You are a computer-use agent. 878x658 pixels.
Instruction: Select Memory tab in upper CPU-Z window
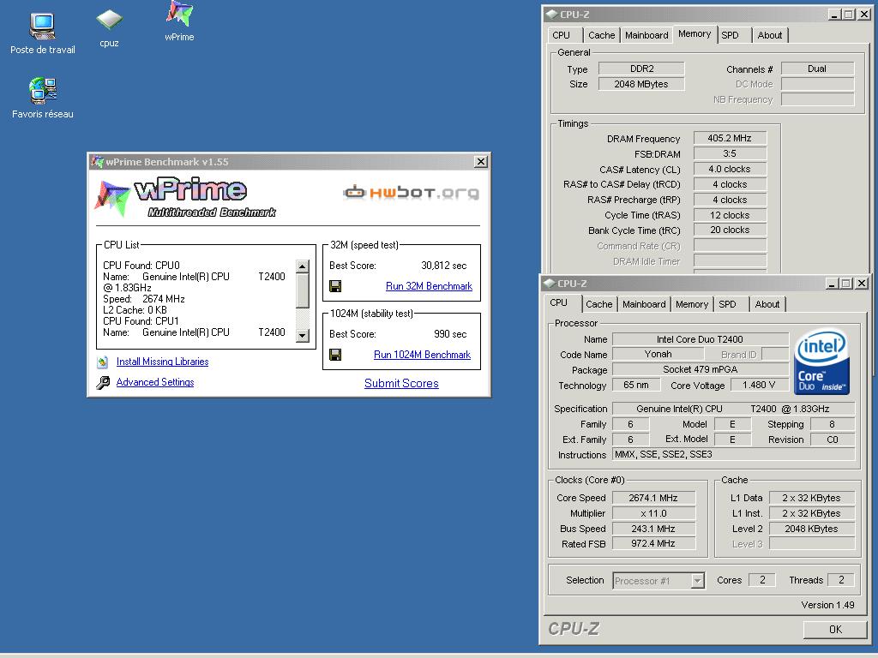pos(695,34)
